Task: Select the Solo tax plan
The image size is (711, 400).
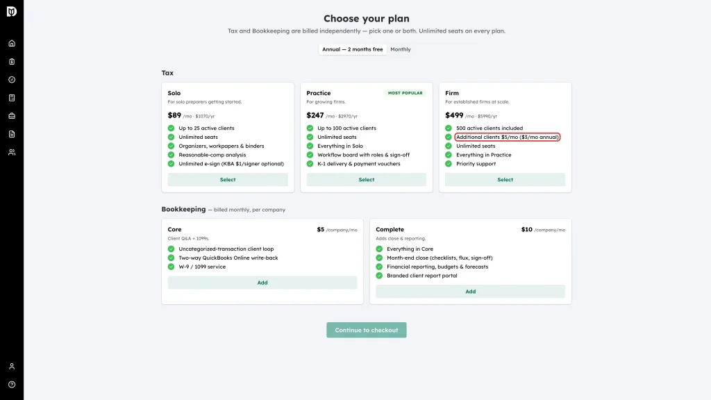Action: click(x=228, y=180)
